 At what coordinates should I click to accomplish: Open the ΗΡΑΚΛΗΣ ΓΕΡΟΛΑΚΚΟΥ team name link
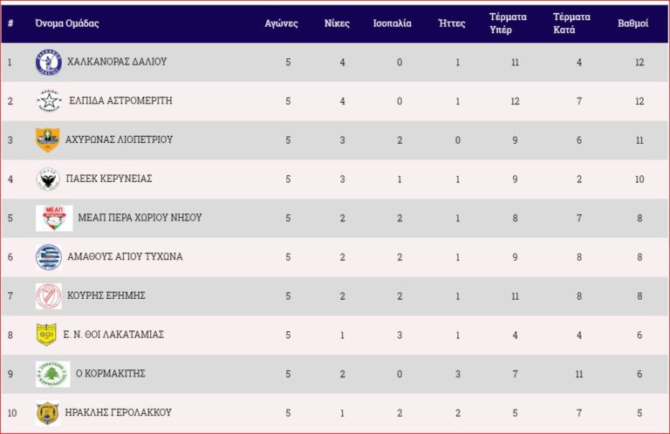tap(119, 412)
